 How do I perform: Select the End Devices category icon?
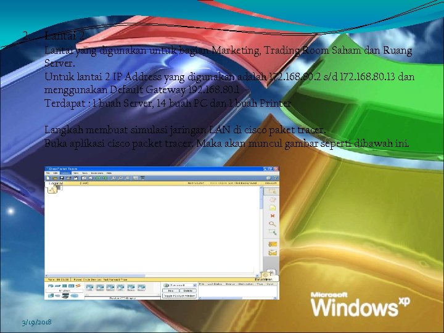pyautogui.click(x=51, y=295)
